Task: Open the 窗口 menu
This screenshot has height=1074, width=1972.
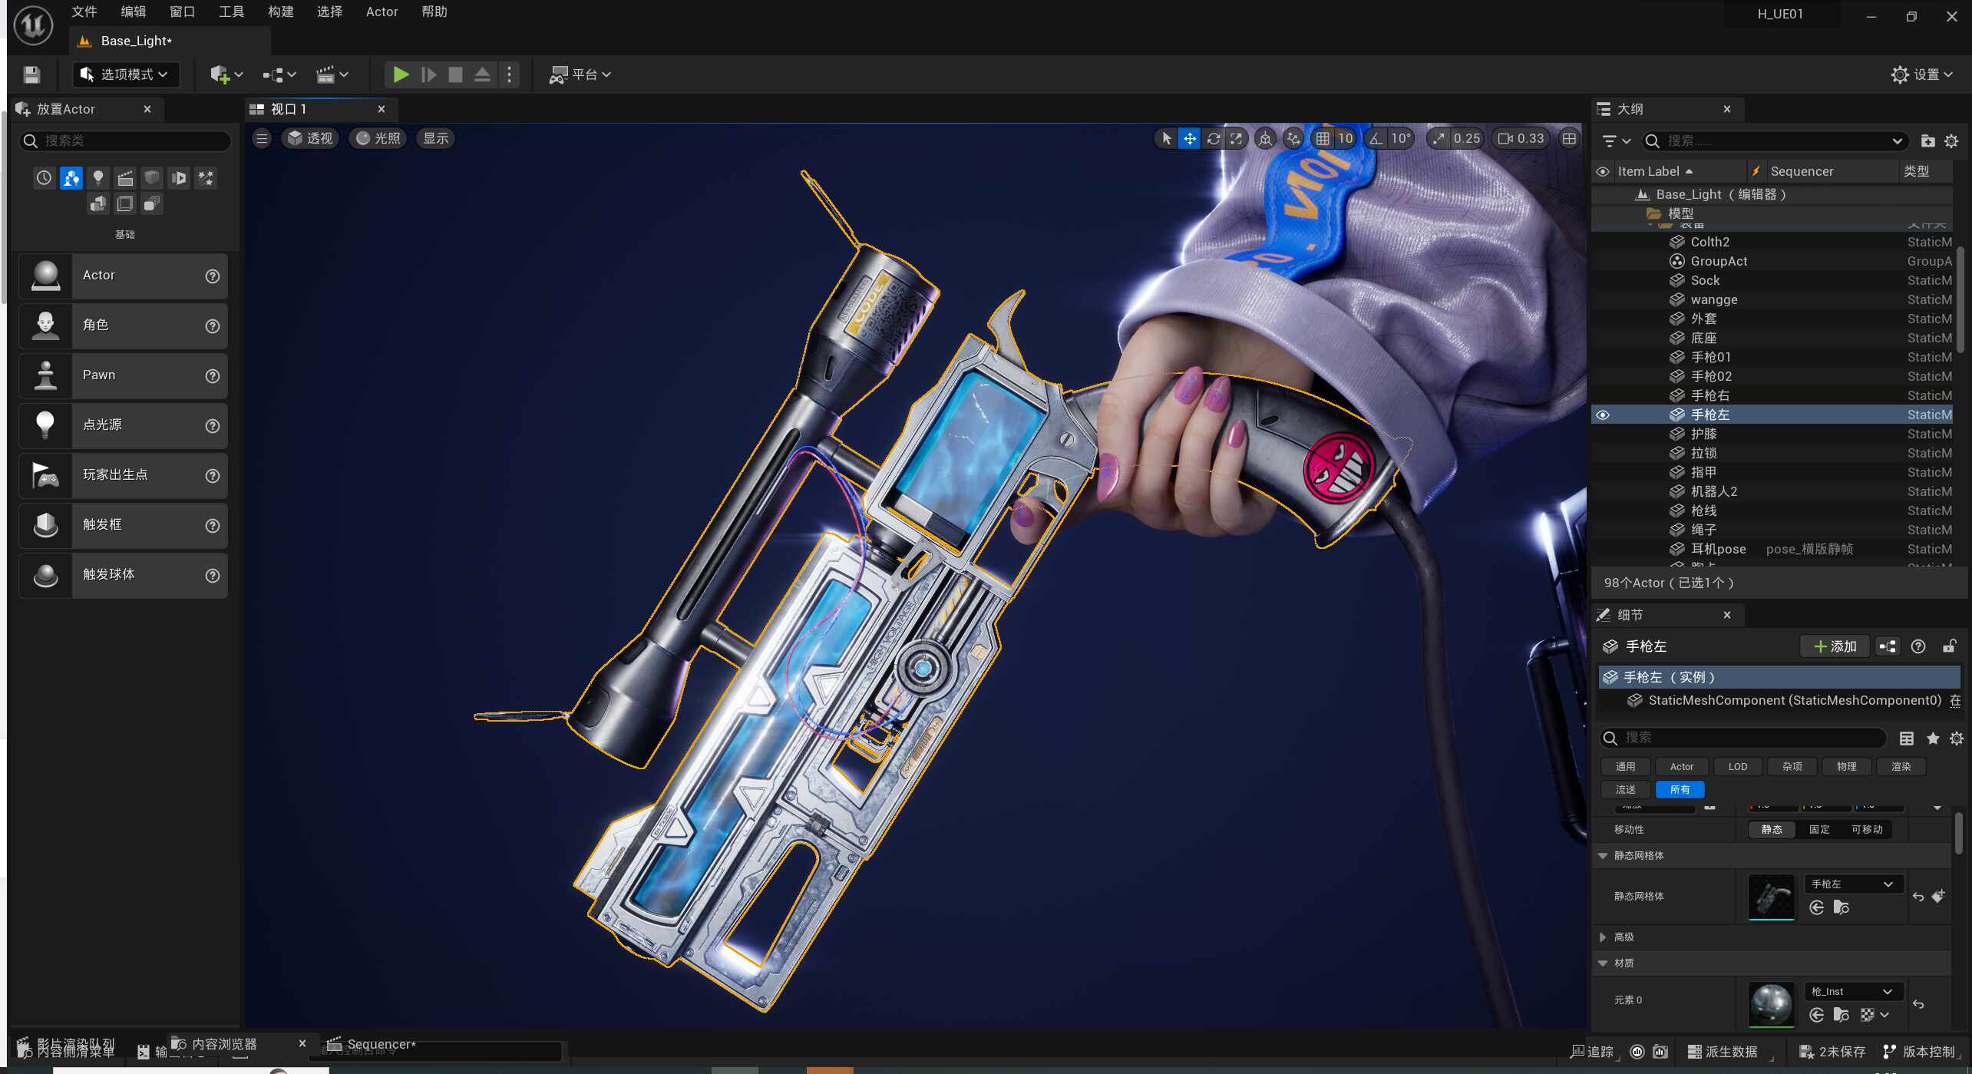Action: pos(183,12)
